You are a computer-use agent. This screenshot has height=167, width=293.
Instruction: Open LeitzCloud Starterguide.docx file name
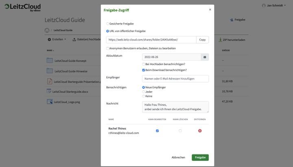pyautogui.click(x=70, y=92)
